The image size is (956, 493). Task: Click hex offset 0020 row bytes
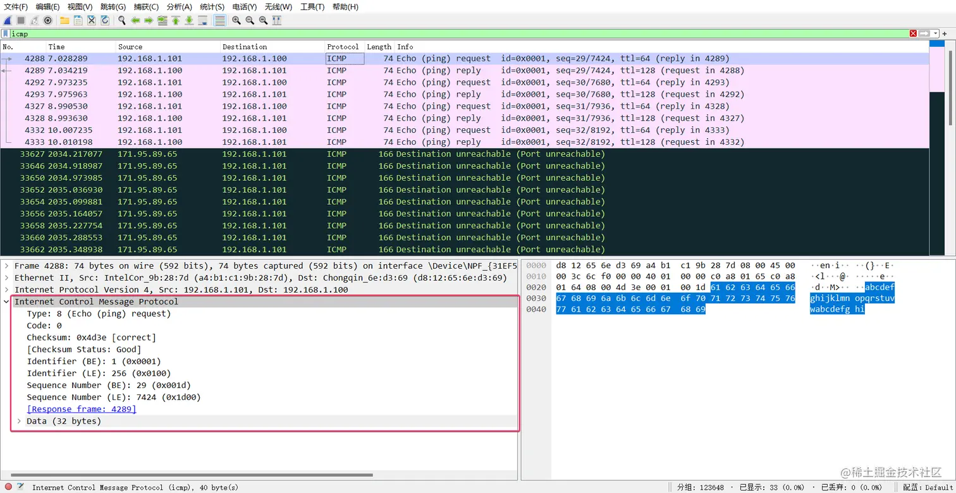pos(676,287)
